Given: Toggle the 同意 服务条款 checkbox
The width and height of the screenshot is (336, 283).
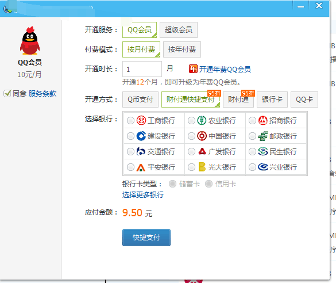Looking at the screenshot, I should [7, 94].
